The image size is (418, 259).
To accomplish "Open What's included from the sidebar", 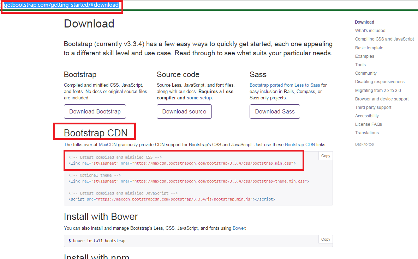I will (370, 30).
